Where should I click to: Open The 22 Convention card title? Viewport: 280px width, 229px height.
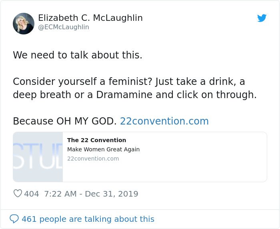pos(96,140)
